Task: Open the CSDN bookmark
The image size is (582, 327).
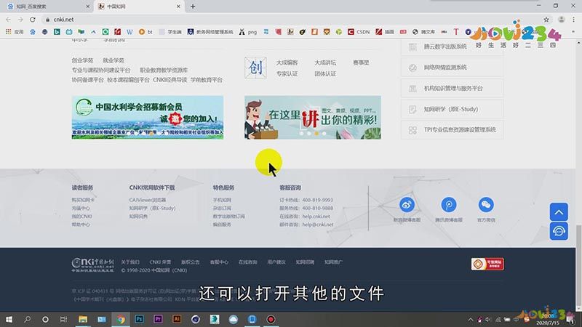Action: [359, 32]
